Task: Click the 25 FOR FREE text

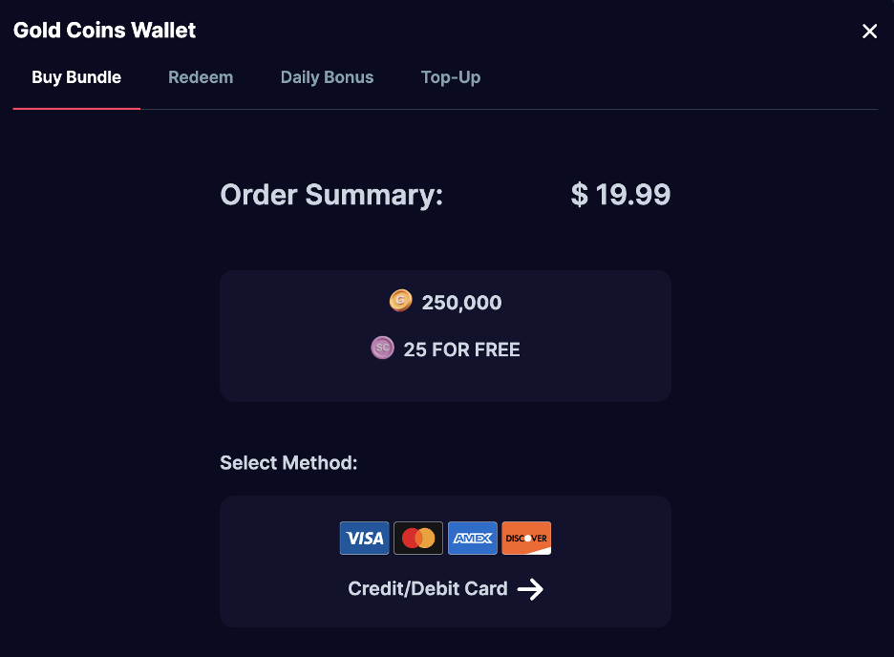Action: 461,350
